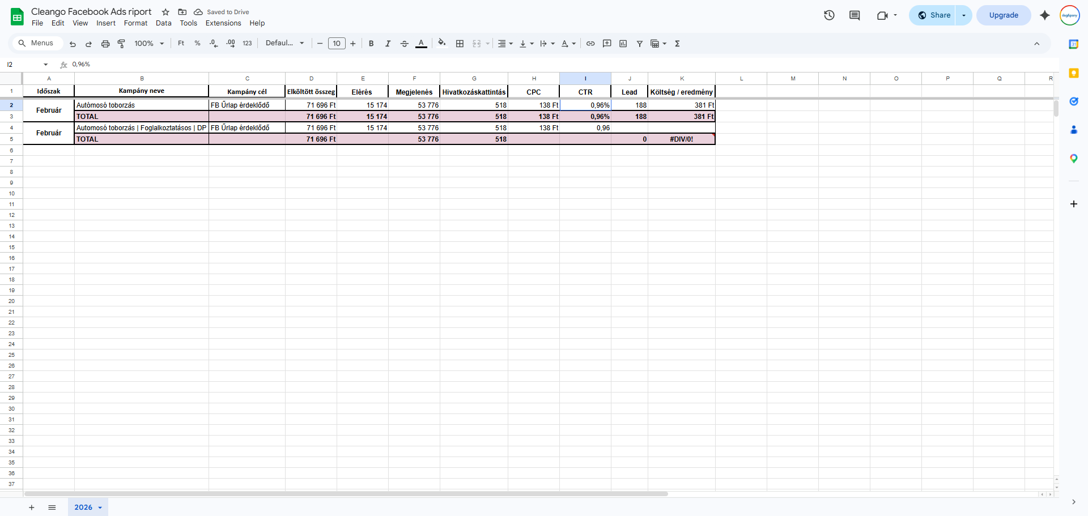Open the Format menu
The height and width of the screenshot is (516, 1088).
pos(135,23)
